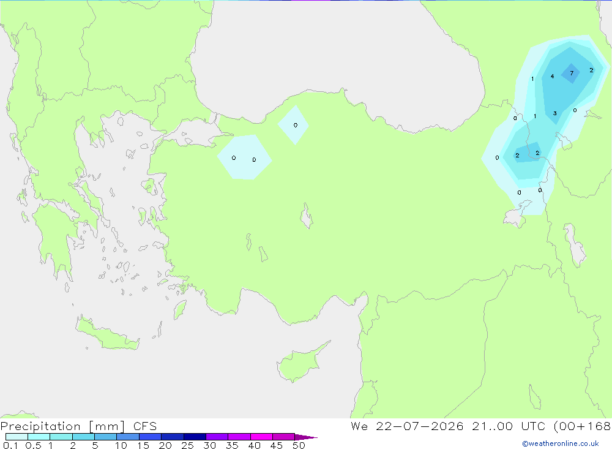Click the precipitation value "4" on map
The height and width of the screenshot is (449, 612).
point(552,76)
